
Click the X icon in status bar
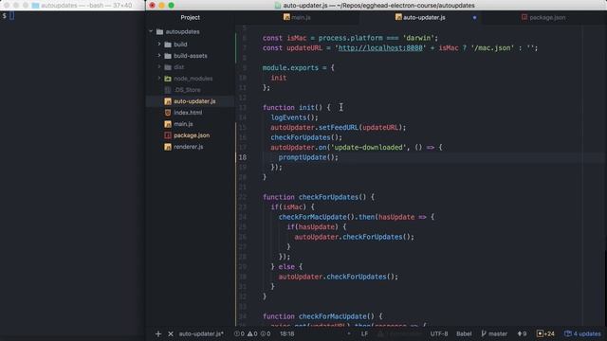171,333
